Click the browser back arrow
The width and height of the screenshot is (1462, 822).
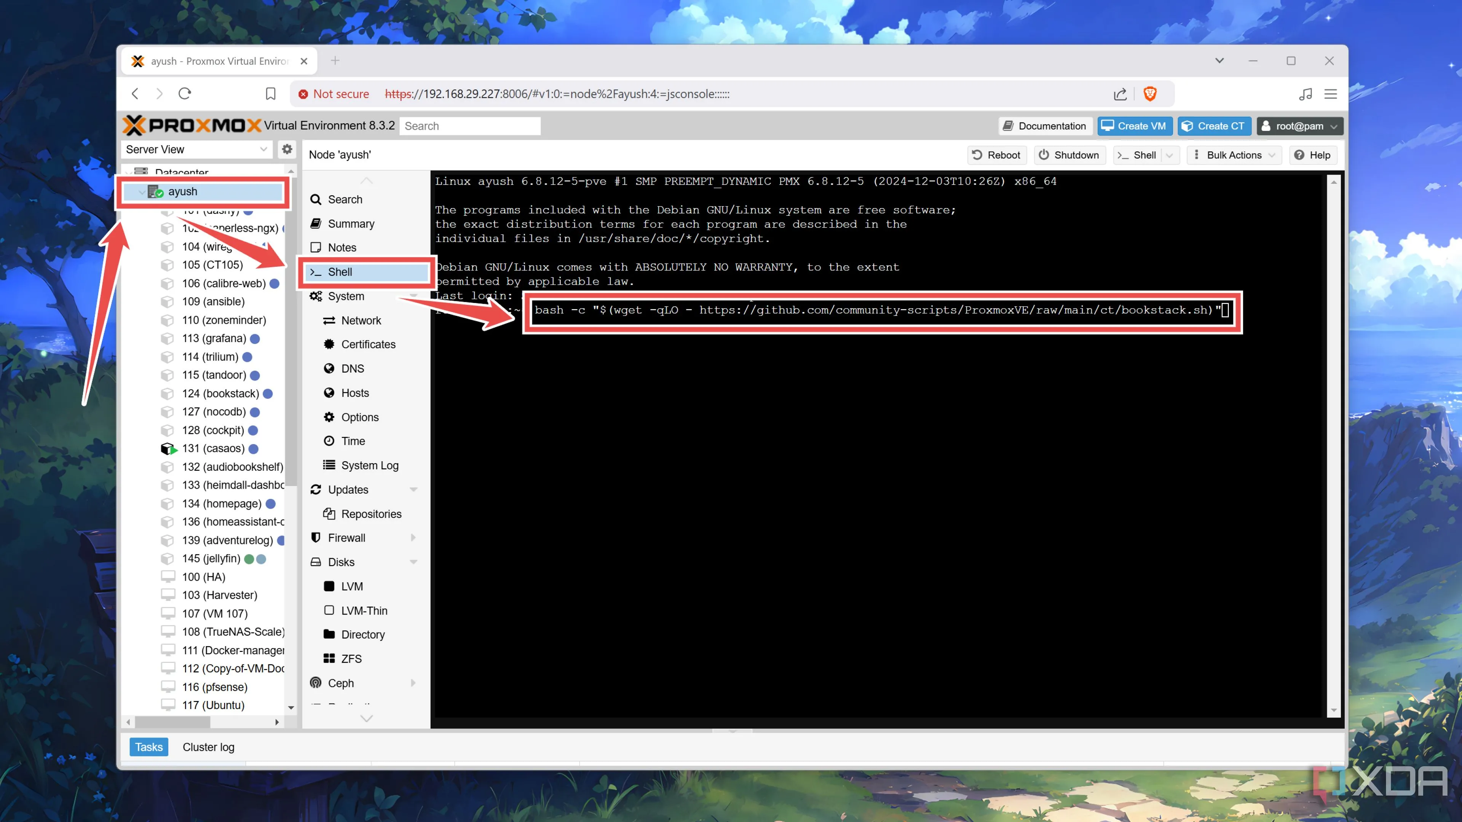tap(135, 94)
